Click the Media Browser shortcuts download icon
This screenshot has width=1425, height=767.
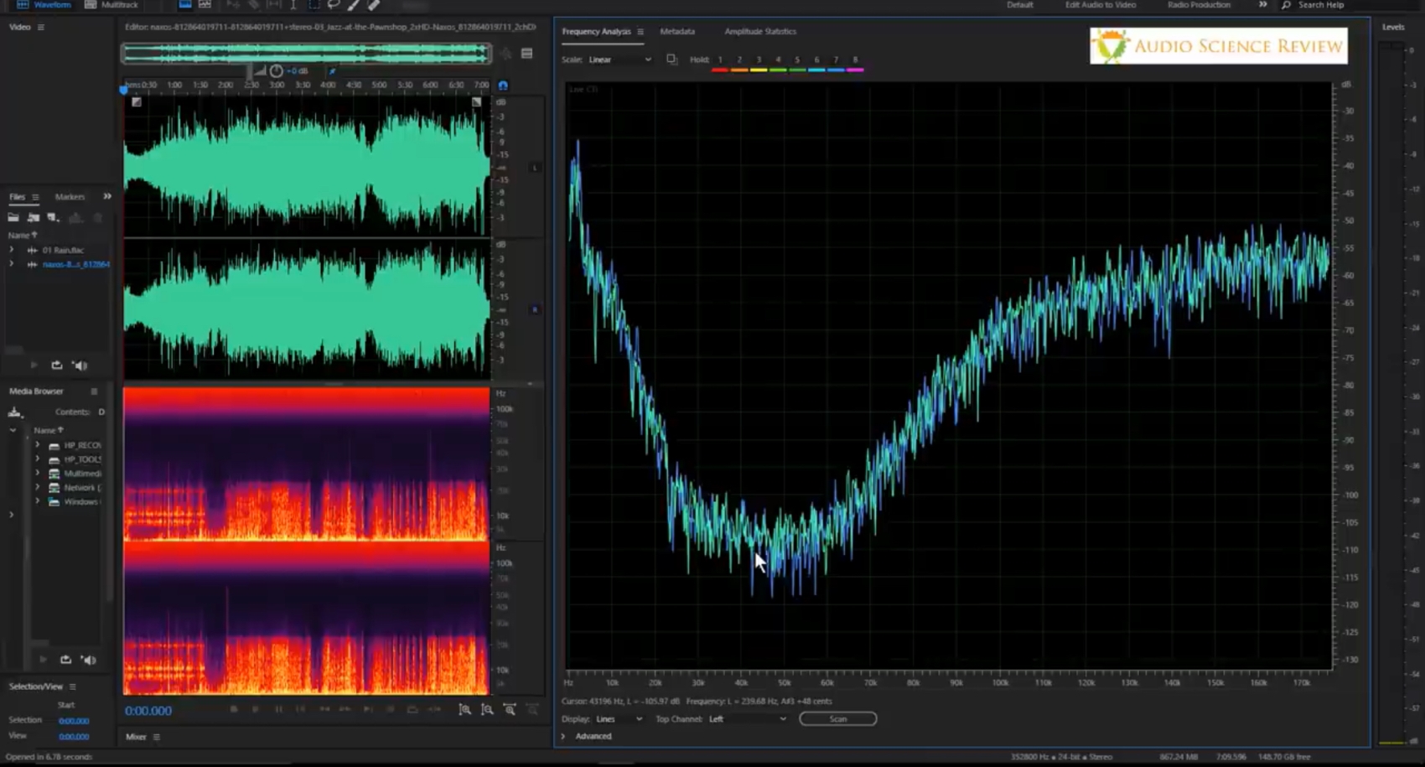pyautogui.click(x=14, y=412)
